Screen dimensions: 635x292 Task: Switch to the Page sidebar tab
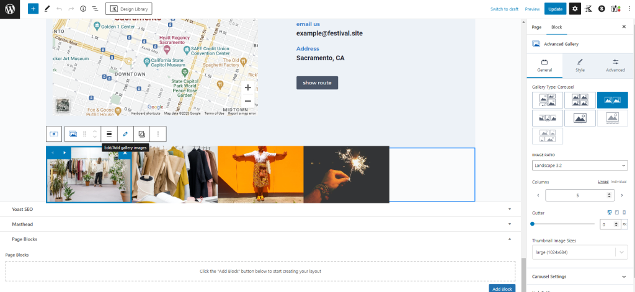(536, 27)
